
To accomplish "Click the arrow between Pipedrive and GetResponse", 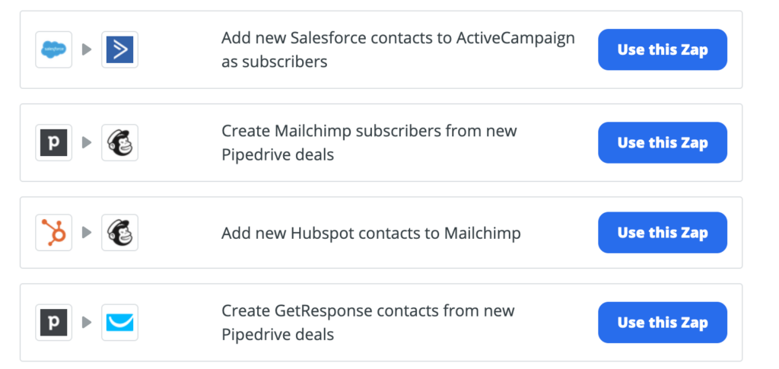I will click(87, 323).
